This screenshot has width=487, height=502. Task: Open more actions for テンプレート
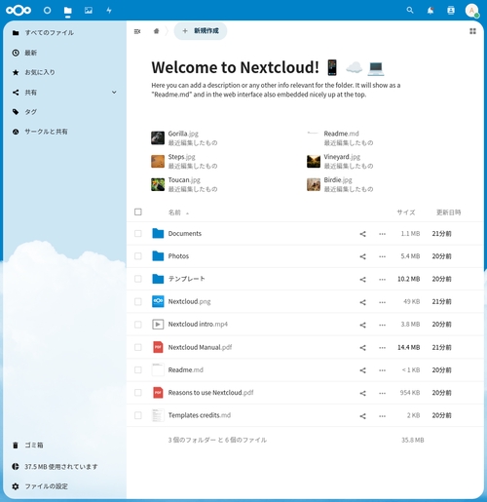coord(382,280)
